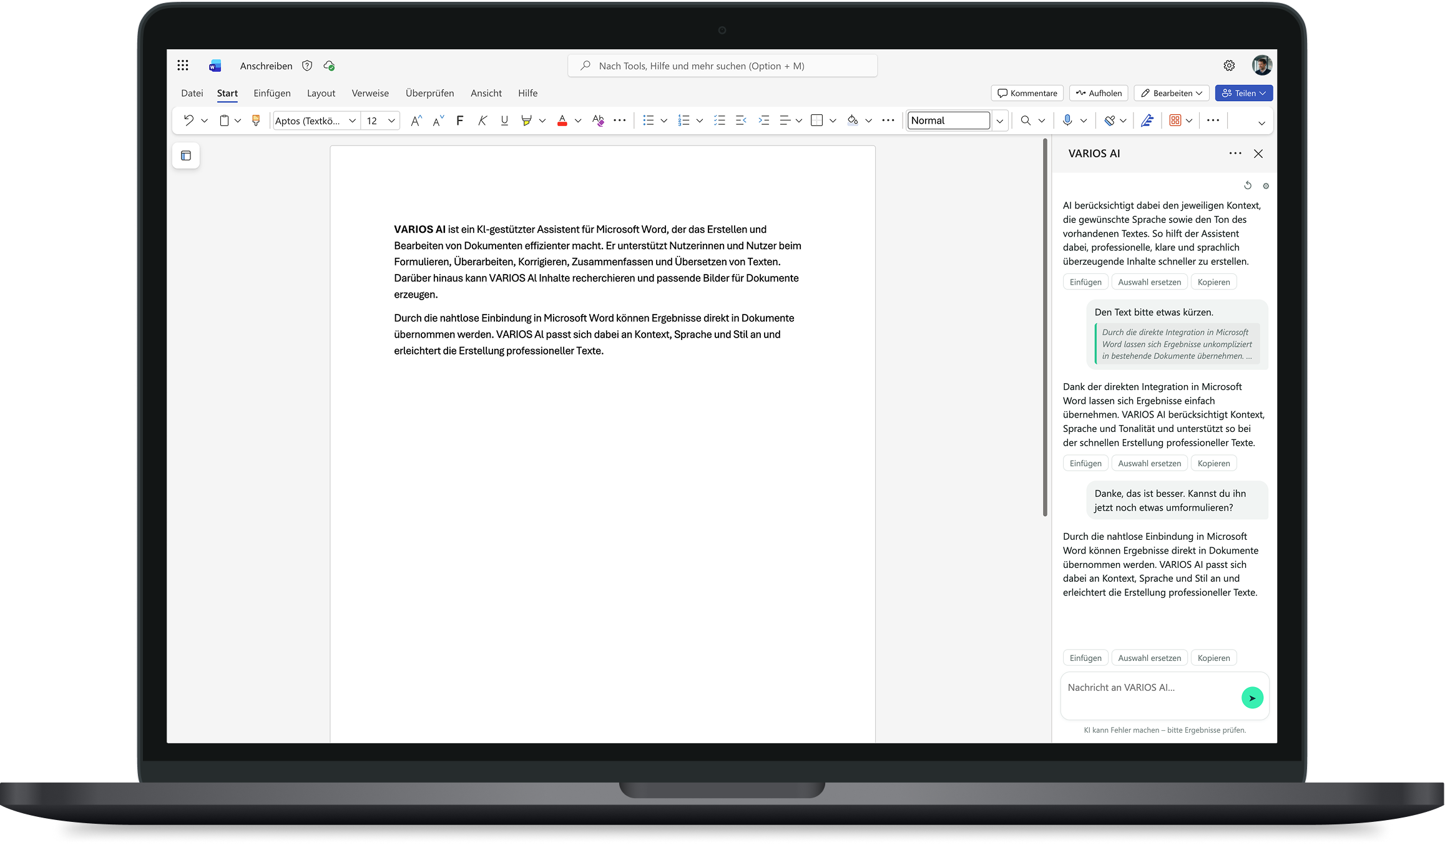Click the Teilen share button
This screenshot has height=845, width=1445.
(x=1244, y=93)
